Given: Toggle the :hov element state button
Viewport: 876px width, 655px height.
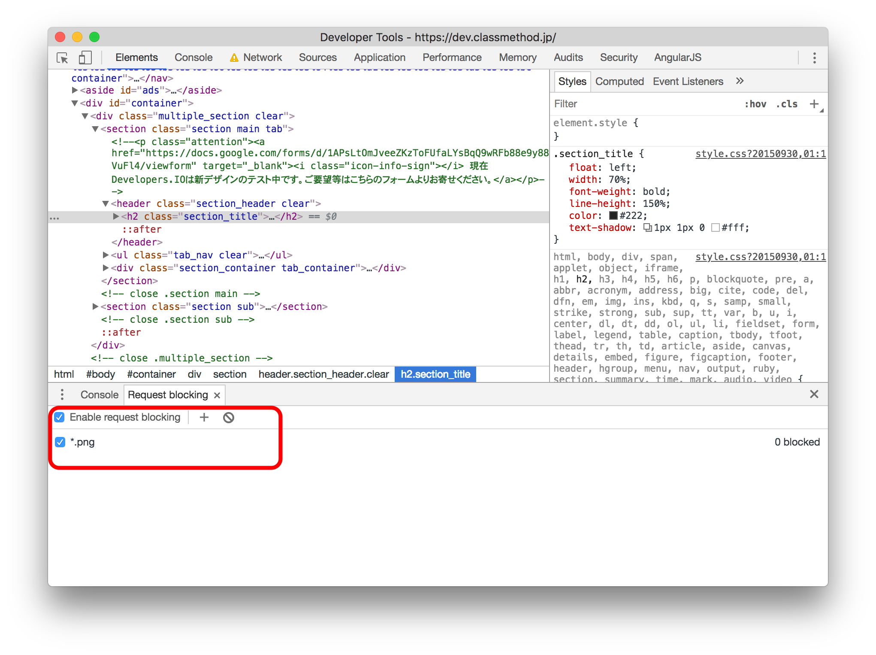Looking at the screenshot, I should point(755,104).
